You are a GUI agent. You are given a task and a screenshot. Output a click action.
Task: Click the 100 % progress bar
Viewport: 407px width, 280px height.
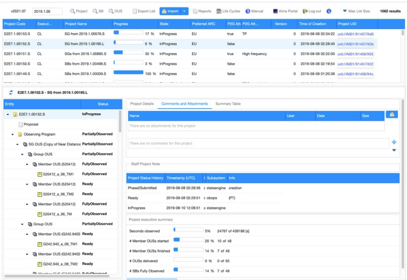click(x=128, y=72)
